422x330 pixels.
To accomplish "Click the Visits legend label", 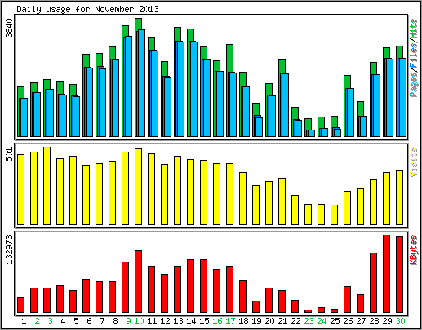I will pyautogui.click(x=414, y=162).
